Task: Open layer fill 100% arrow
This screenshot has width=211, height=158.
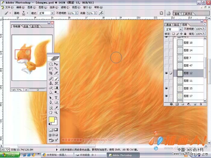Action: (x=204, y=34)
